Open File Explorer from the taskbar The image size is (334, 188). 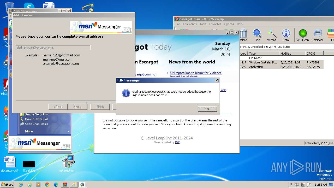(29, 185)
